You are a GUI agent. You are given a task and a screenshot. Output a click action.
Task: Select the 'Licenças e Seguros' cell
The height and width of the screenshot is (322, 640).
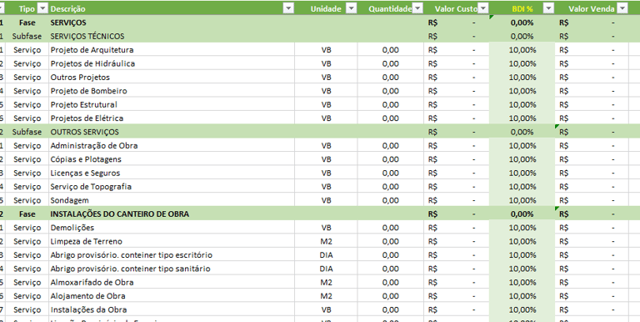coord(172,173)
